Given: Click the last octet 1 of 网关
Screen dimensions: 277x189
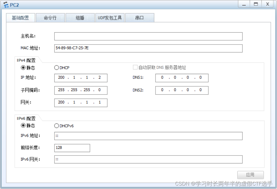Looking at the screenshot, I should (100, 102).
